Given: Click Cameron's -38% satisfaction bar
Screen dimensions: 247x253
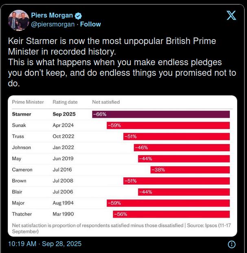Looking at the screenshot, I should 190,169.
